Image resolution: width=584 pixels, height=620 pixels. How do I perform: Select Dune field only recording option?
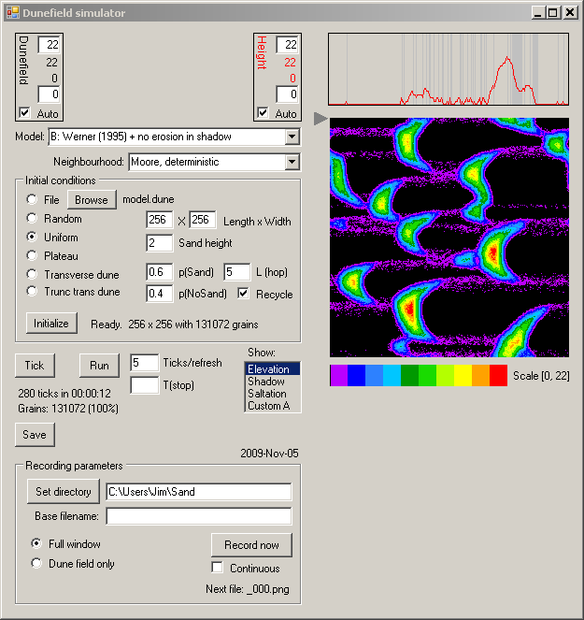[37, 563]
